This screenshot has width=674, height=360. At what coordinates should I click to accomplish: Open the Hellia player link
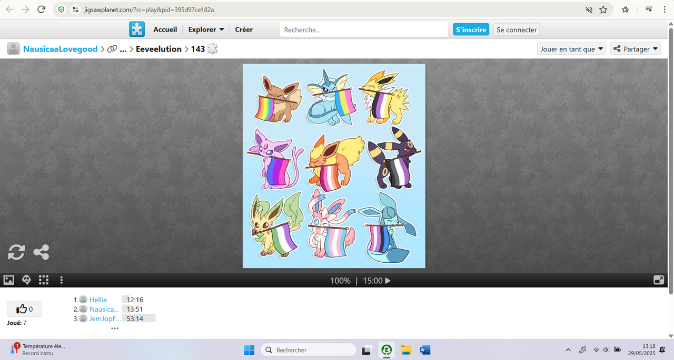tap(98, 300)
